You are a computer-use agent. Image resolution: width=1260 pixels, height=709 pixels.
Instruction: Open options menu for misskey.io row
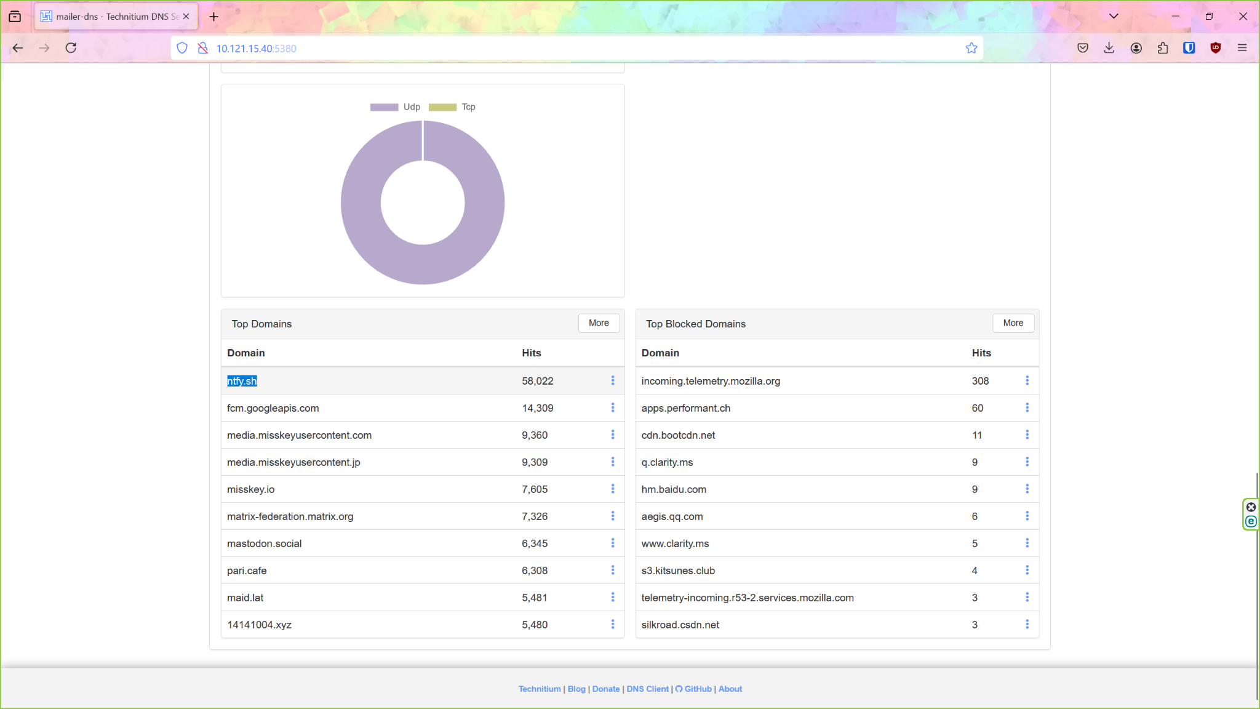click(613, 489)
